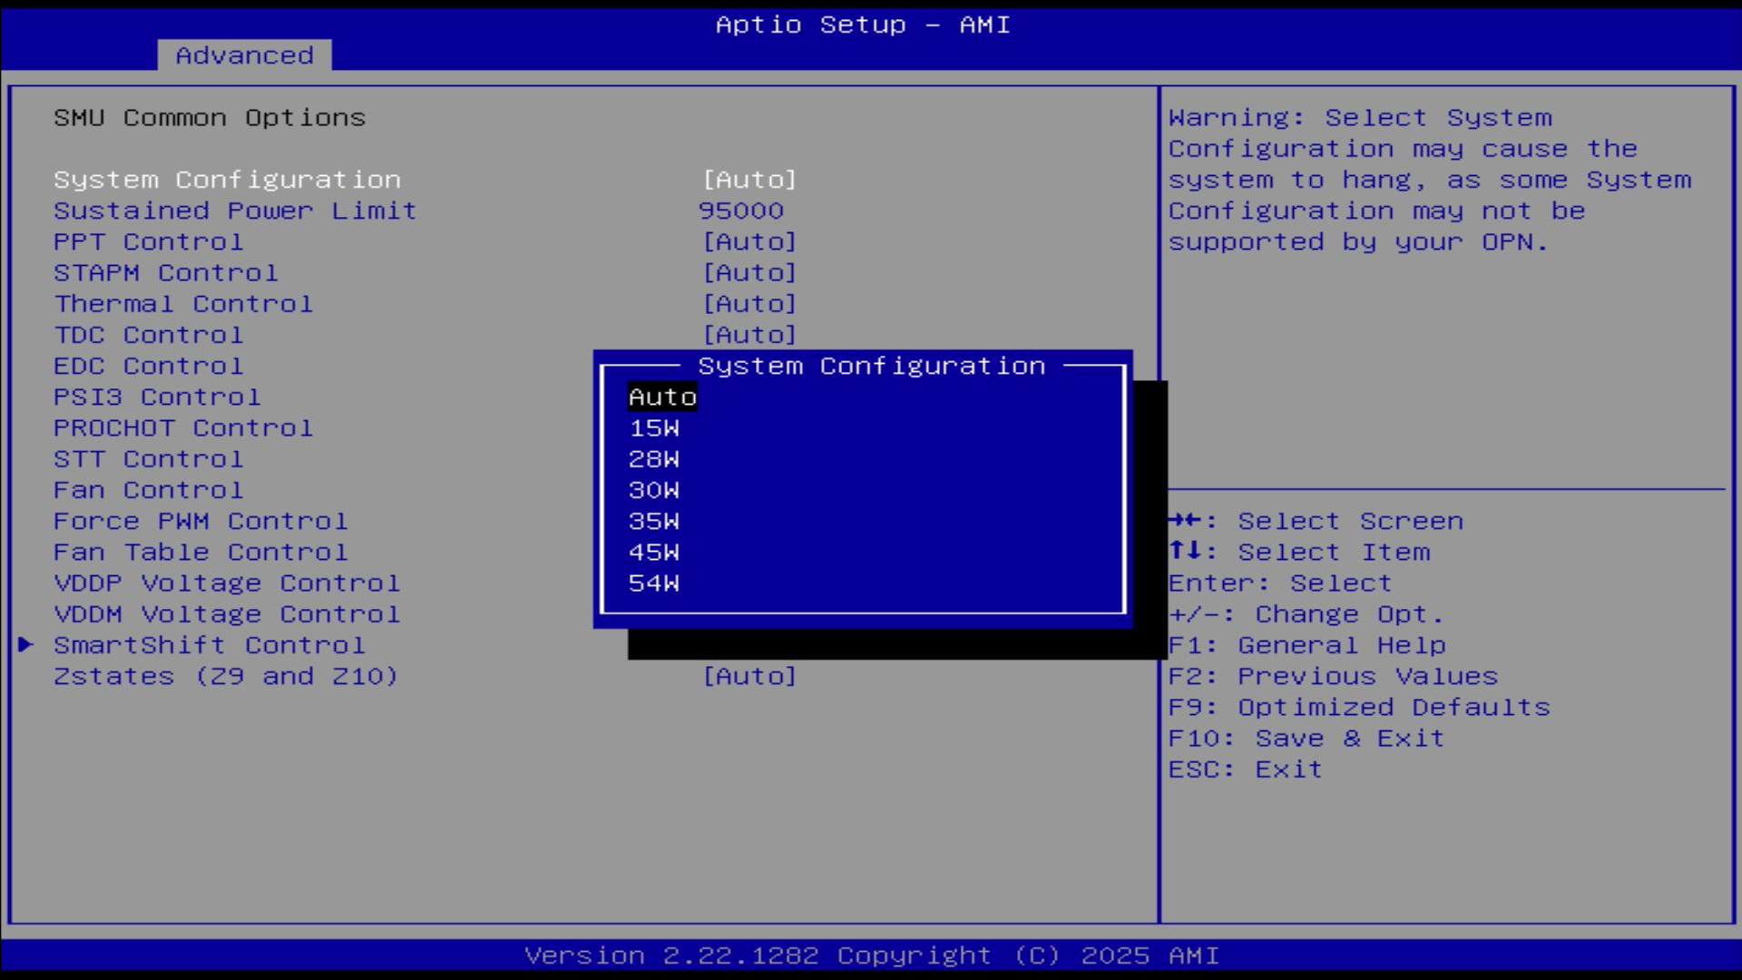The height and width of the screenshot is (980, 1742).
Task: Edit Sustained Power Limit value 95000
Action: 740,211
